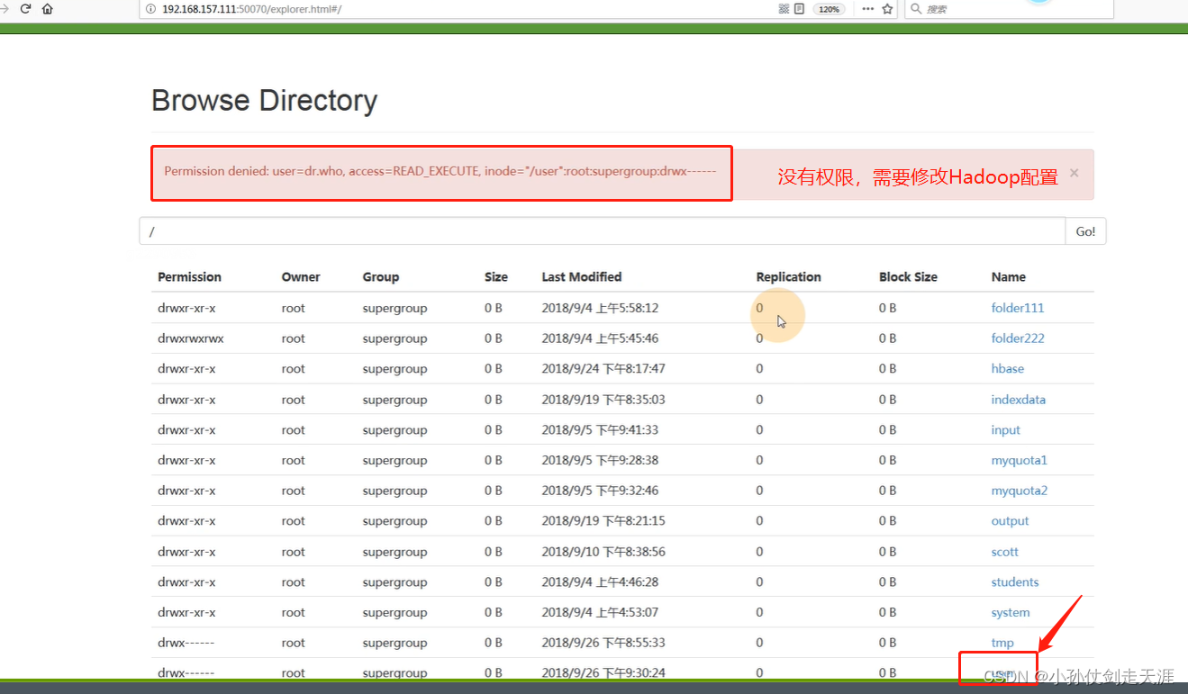Select date 2018/9/26 下午8:55:33 in tmp row
The image size is (1188, 694).
click(603, 643)
